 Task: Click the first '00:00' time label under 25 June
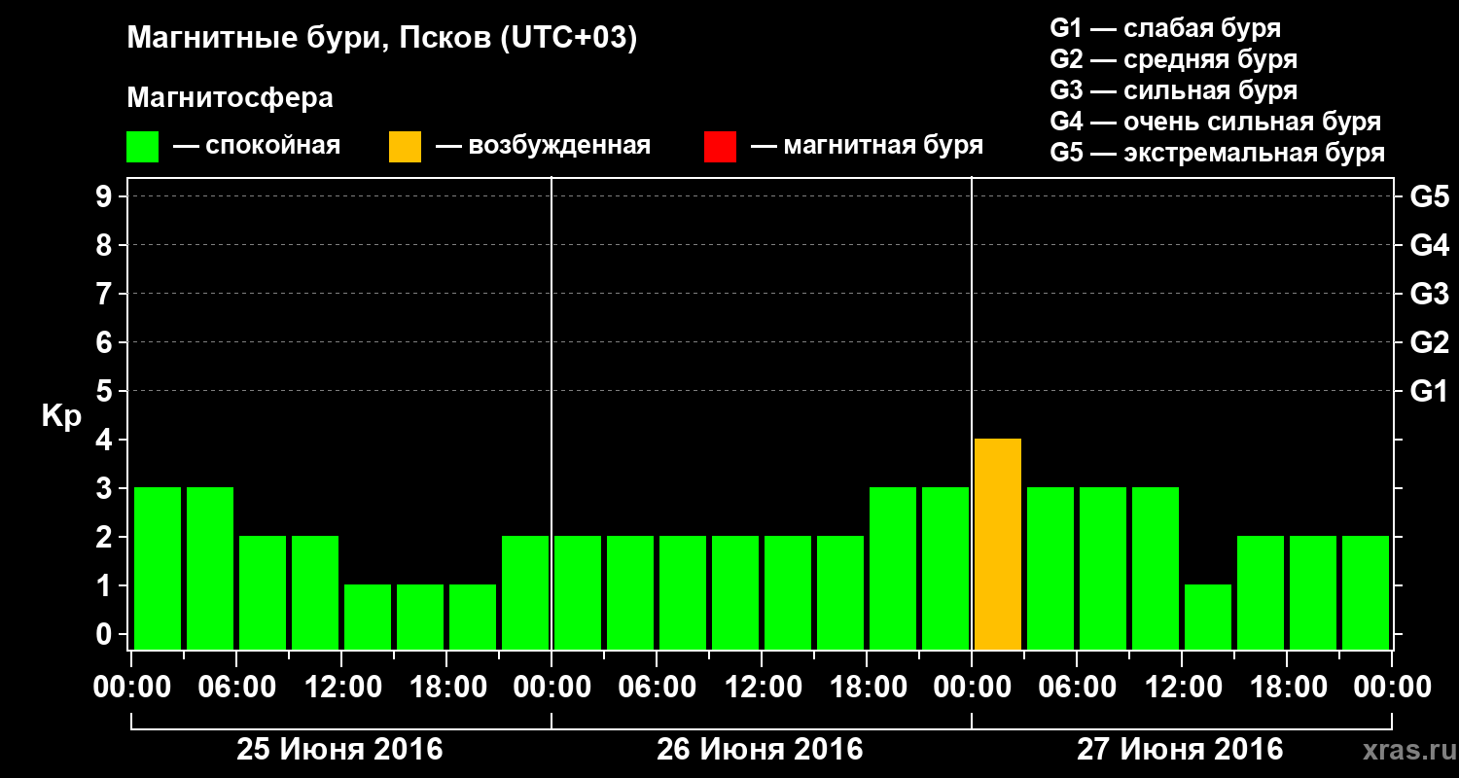click(131, 687)
